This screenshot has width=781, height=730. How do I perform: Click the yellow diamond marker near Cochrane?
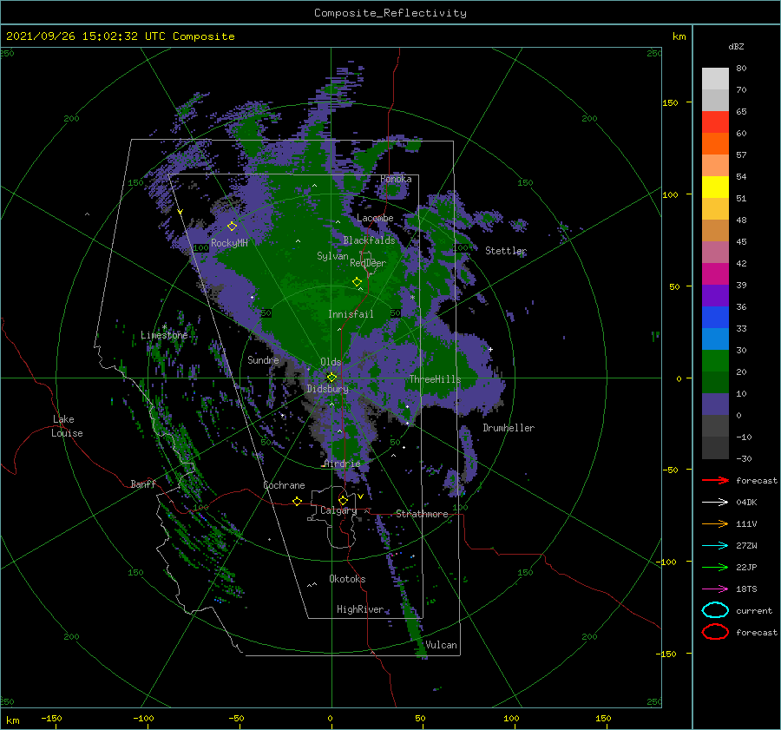pos(298,502)
